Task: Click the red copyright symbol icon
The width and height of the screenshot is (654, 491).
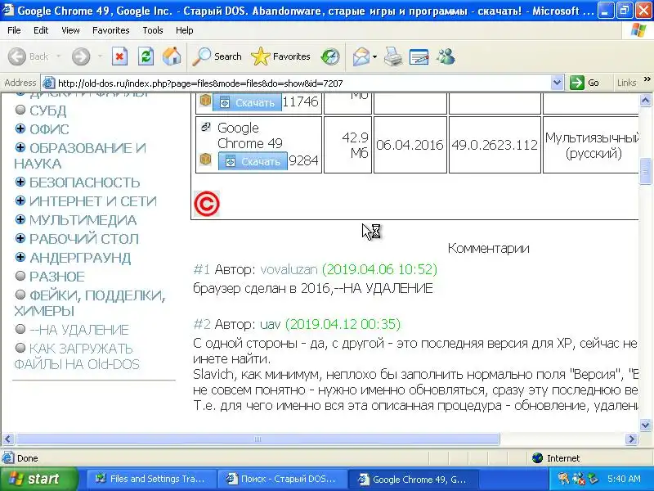Action: point(207,204)
